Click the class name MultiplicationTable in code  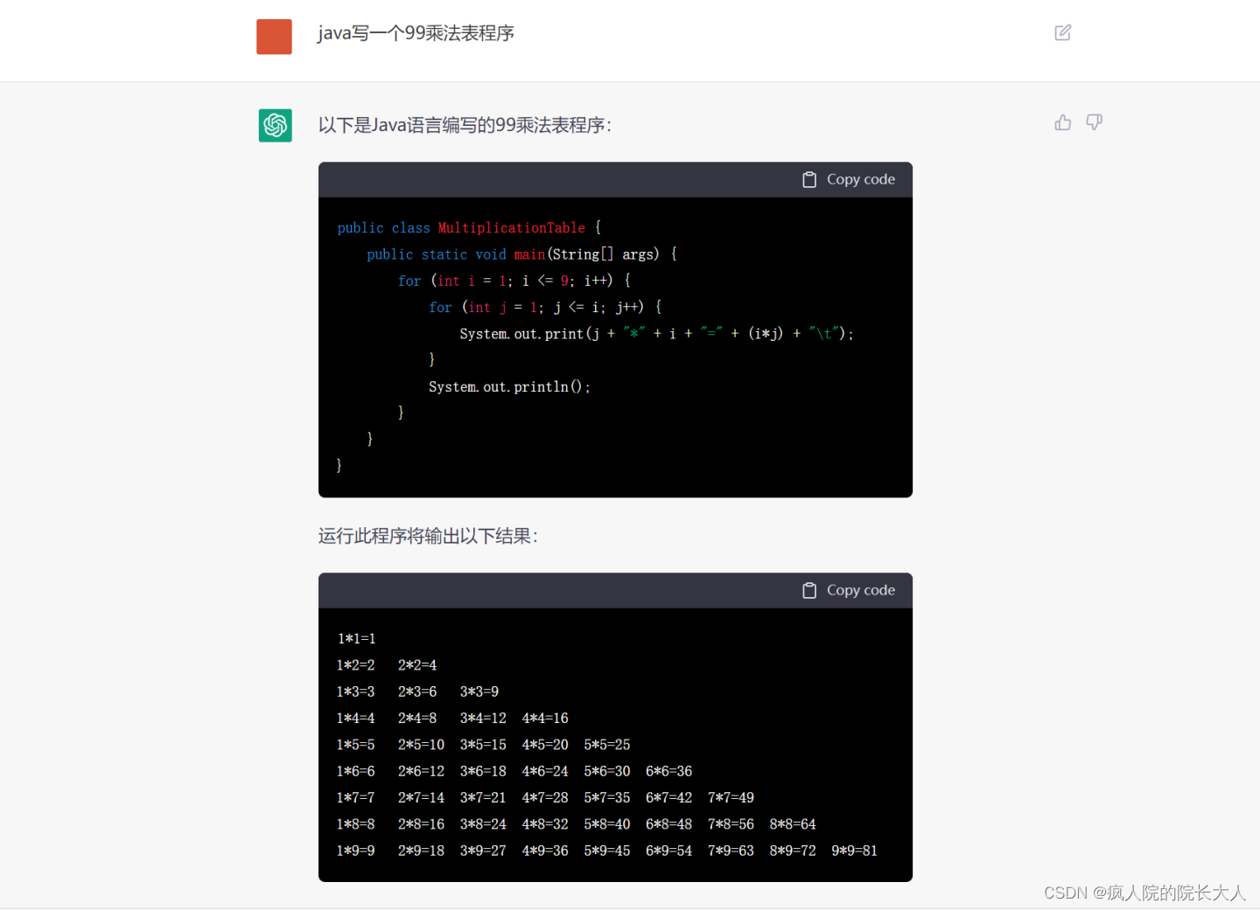coord(511,227)
